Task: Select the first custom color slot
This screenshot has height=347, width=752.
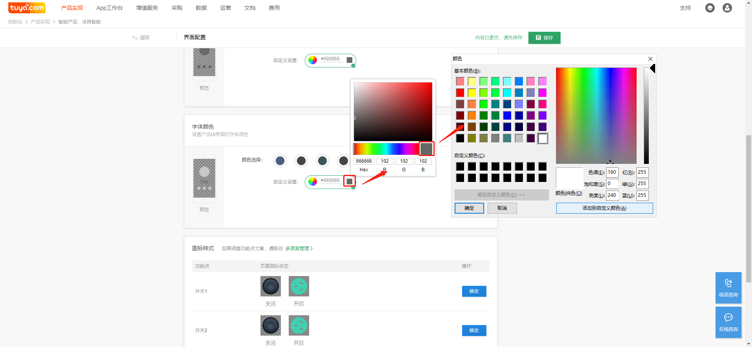Action: tap(460, 167)
